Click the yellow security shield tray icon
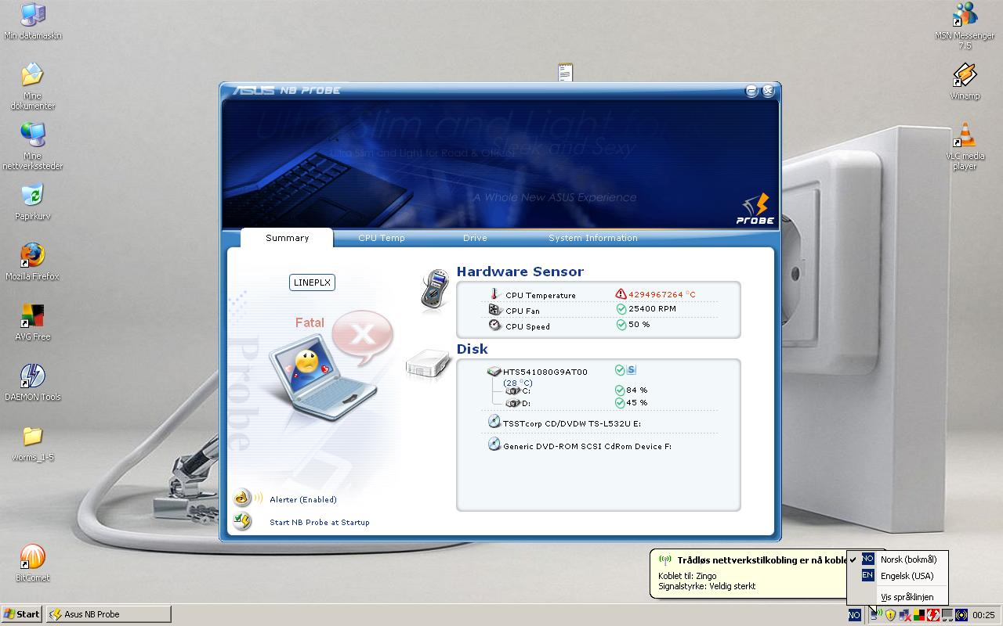Viewport: 1003px width, 626px height. click(x=890, y=615)
